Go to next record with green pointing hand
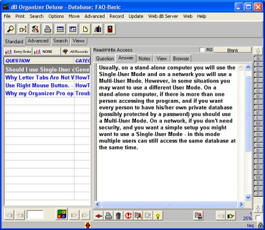Viewport: 265px width, 230px height. pos(231,216)
